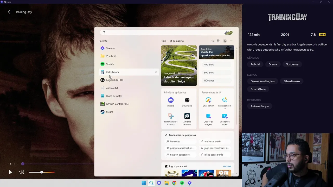The image size is (333, 187).
Task: Click Ver mais in Jogos para você
Action: pos(227,166)
